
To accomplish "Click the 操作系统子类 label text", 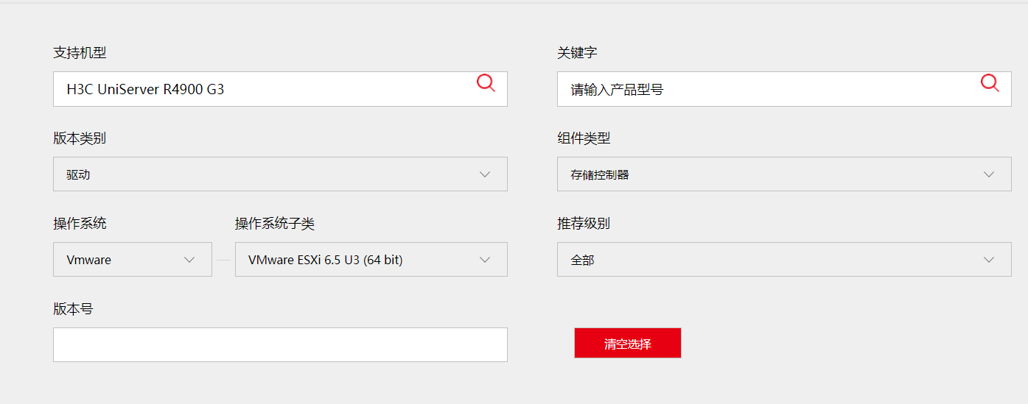I will [275, 224].
